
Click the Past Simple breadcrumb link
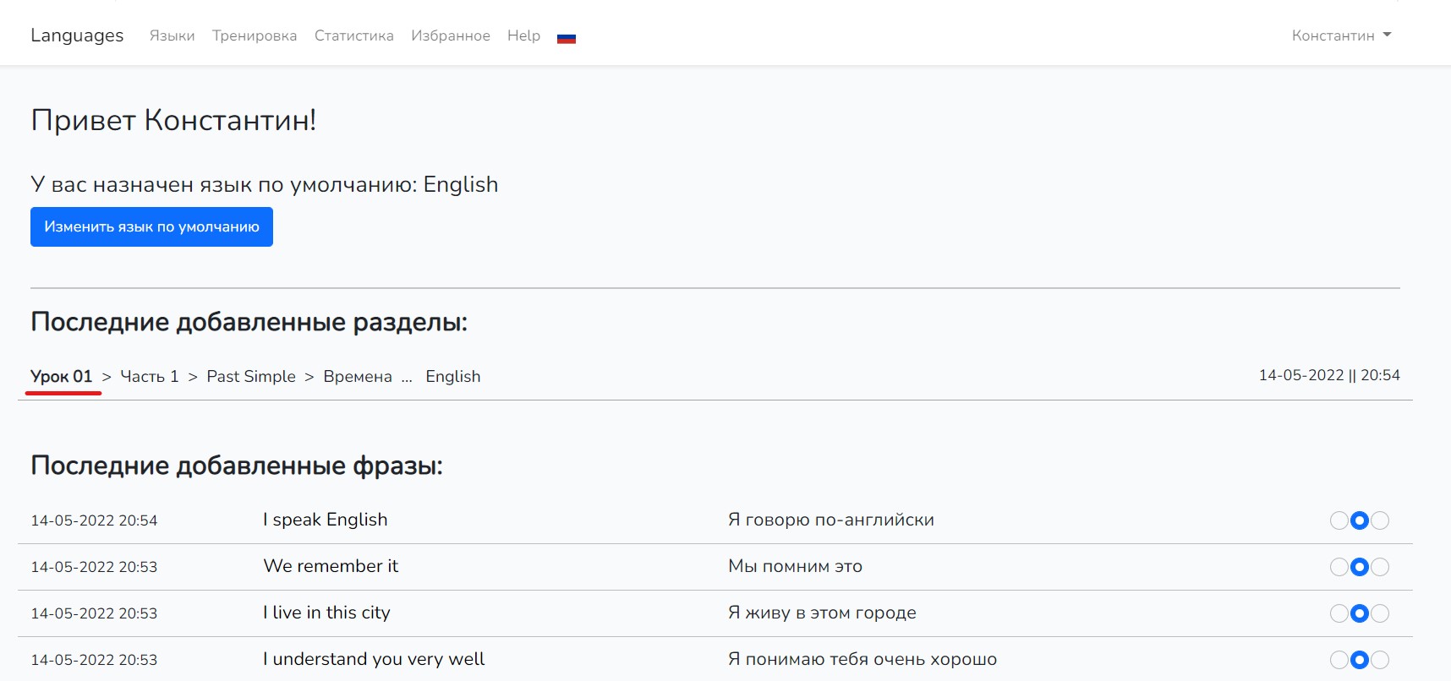(x=251, y=377)
